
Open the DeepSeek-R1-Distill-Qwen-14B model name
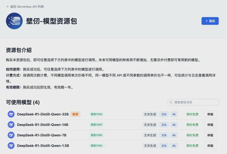[x=43, y=125]
